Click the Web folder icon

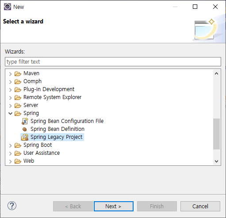[18, 161]
